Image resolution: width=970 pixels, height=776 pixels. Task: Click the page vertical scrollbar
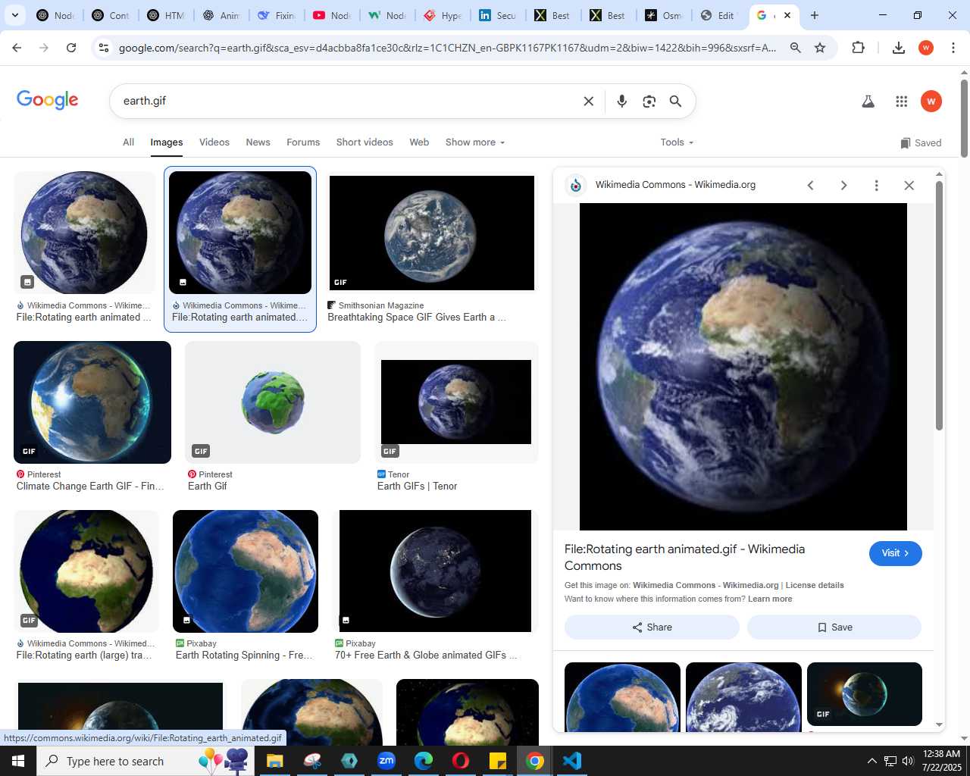pos(964,118)
